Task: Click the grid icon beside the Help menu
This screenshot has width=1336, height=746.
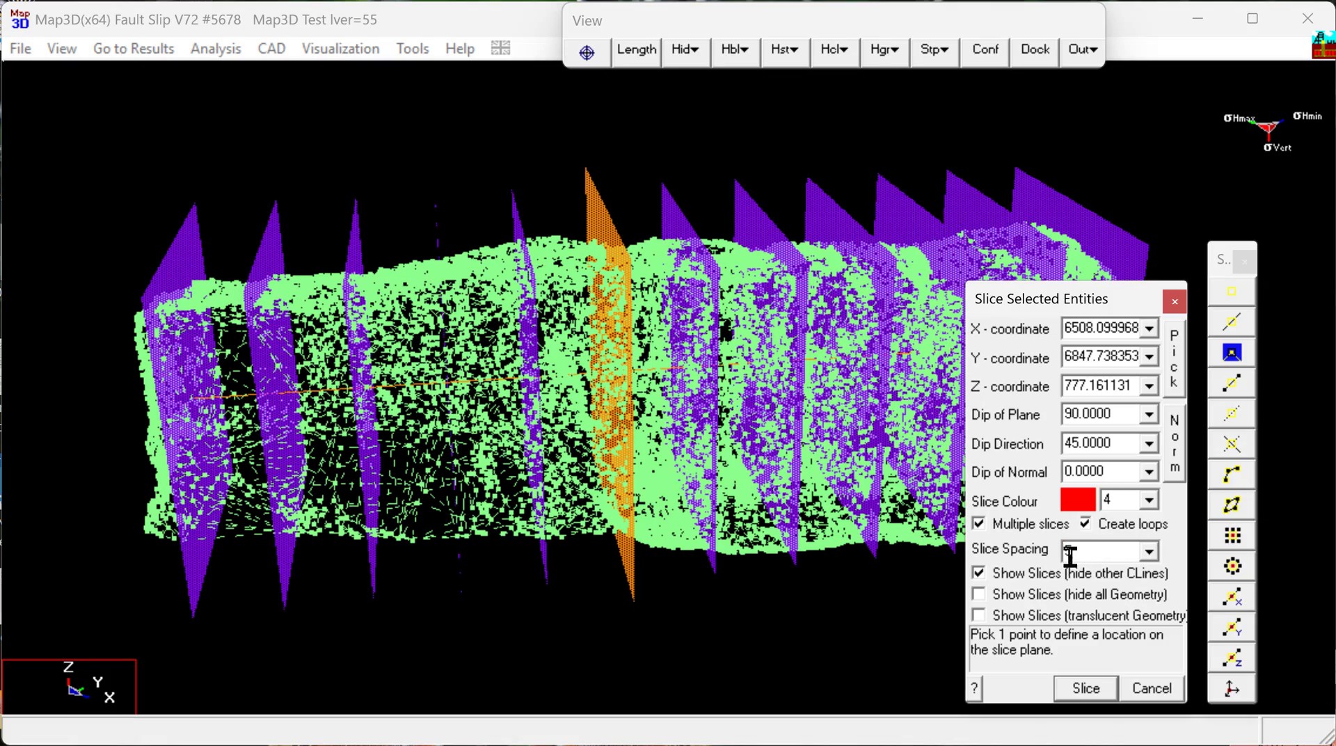Action: [x=500, y=48]
